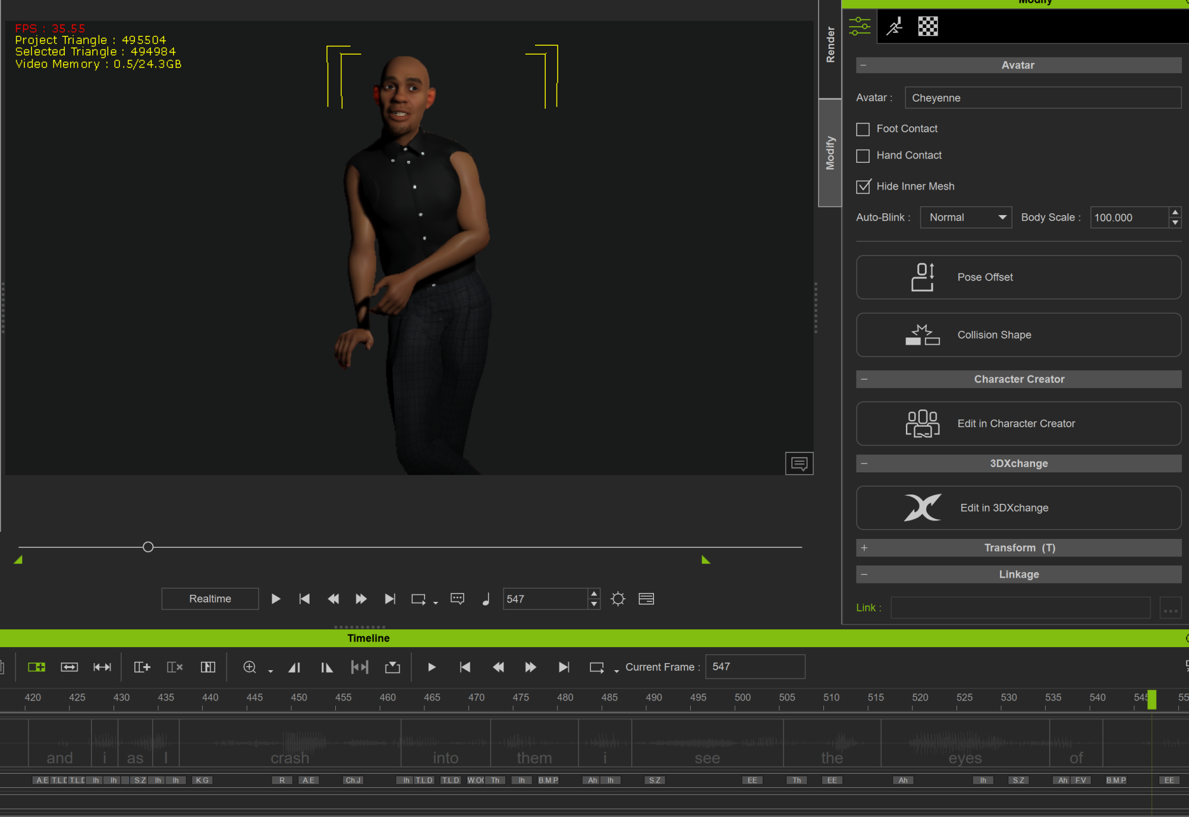Open loop mode dropdown arrow in playback bar
The width and height of the screenshot is (1189, 817).
[x=436, y=603]
